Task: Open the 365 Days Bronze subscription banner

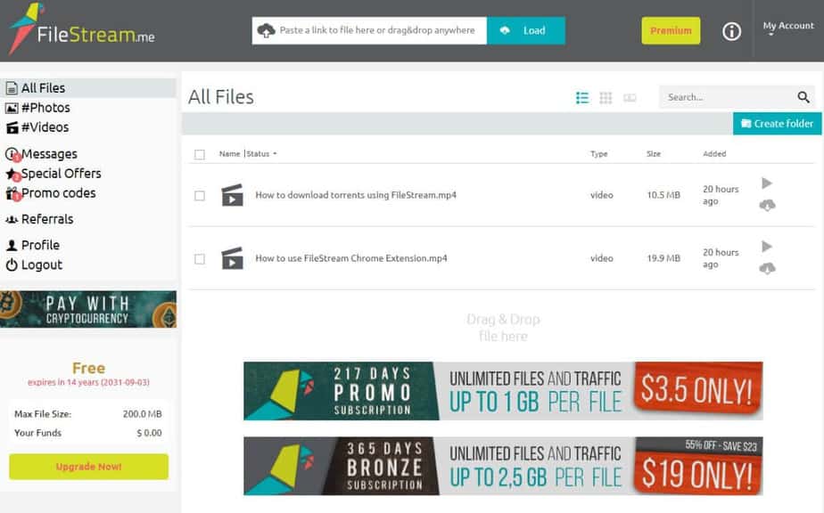Action: click(x=503, y=466)
